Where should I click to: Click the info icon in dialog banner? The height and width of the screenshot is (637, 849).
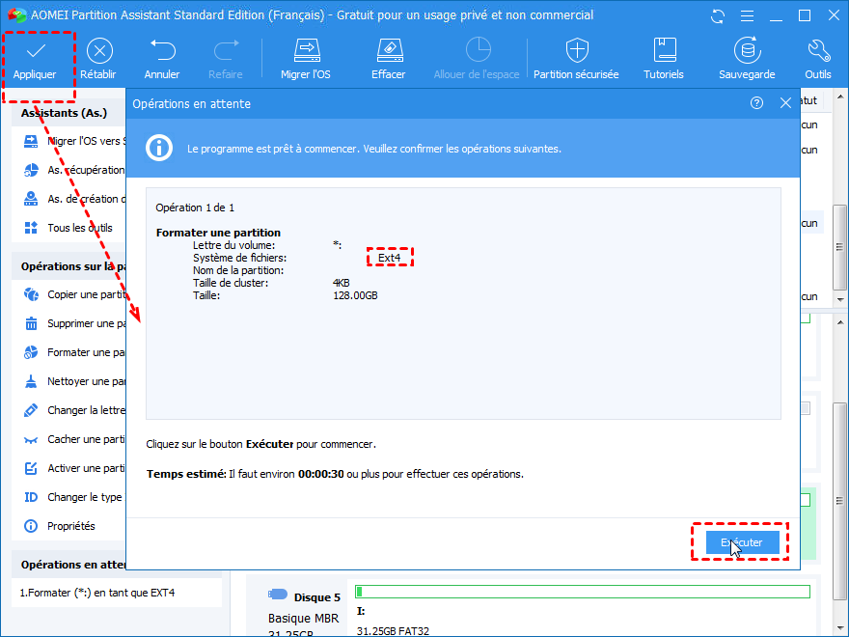[159, 148]
